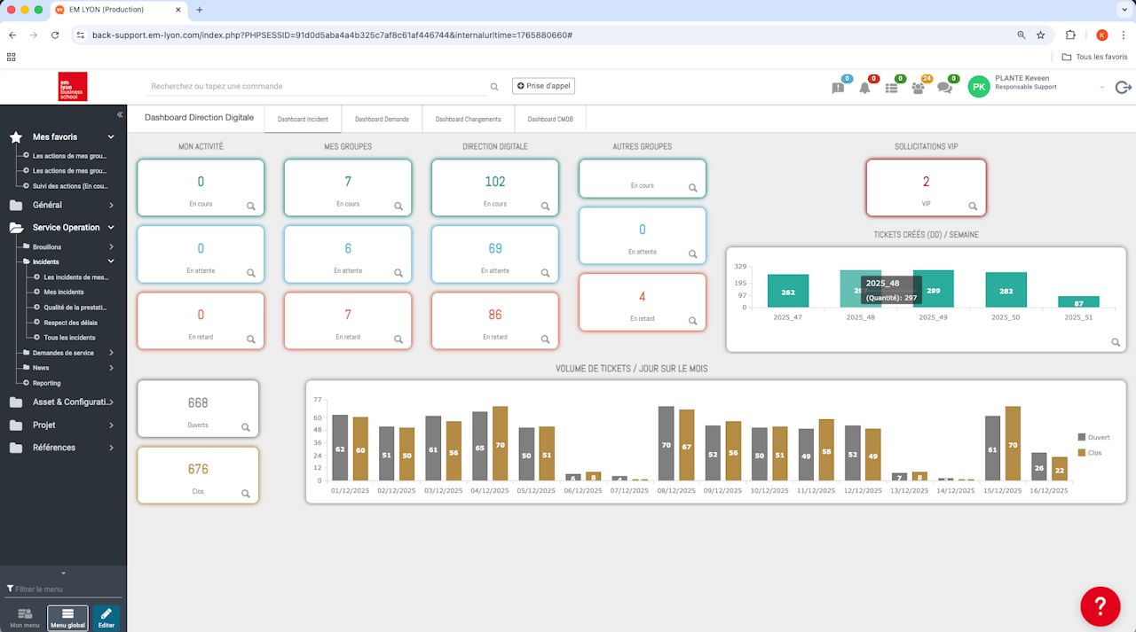Collapse the Mes favoris section
This screenshot has height=632, width=1136.
point(111,137)
